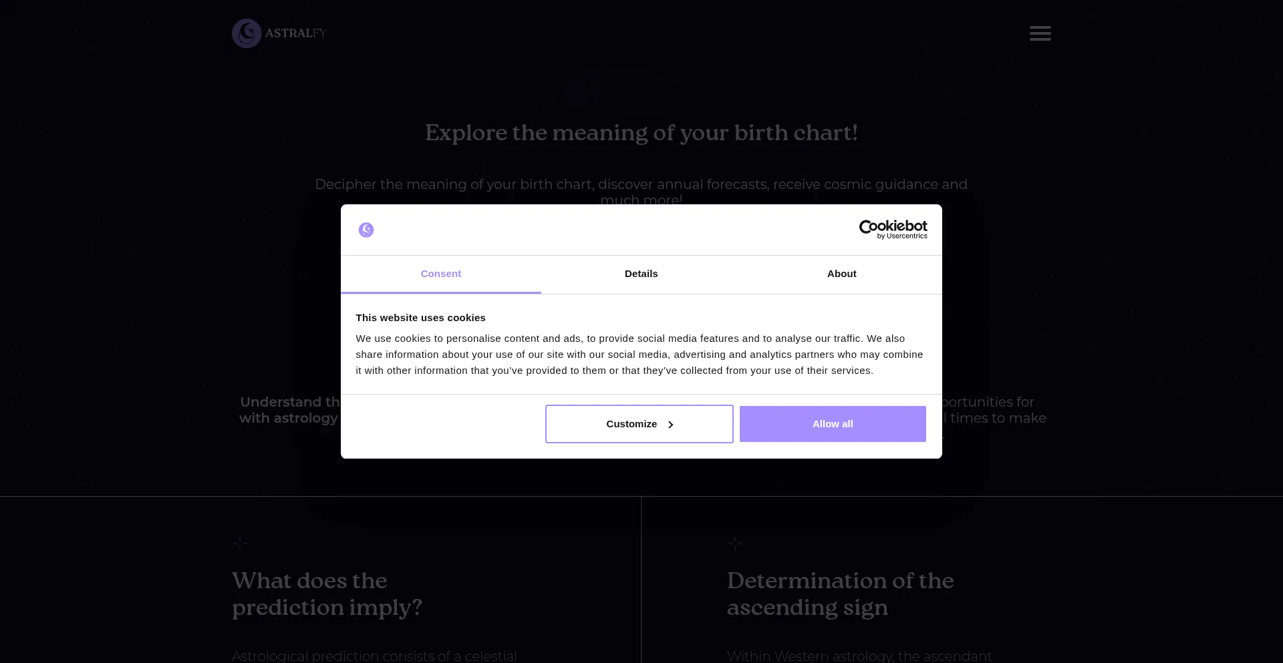Click the "Within Western astrology" paragraph
This screenshot has height=663, width=1283.
[859, 656]
